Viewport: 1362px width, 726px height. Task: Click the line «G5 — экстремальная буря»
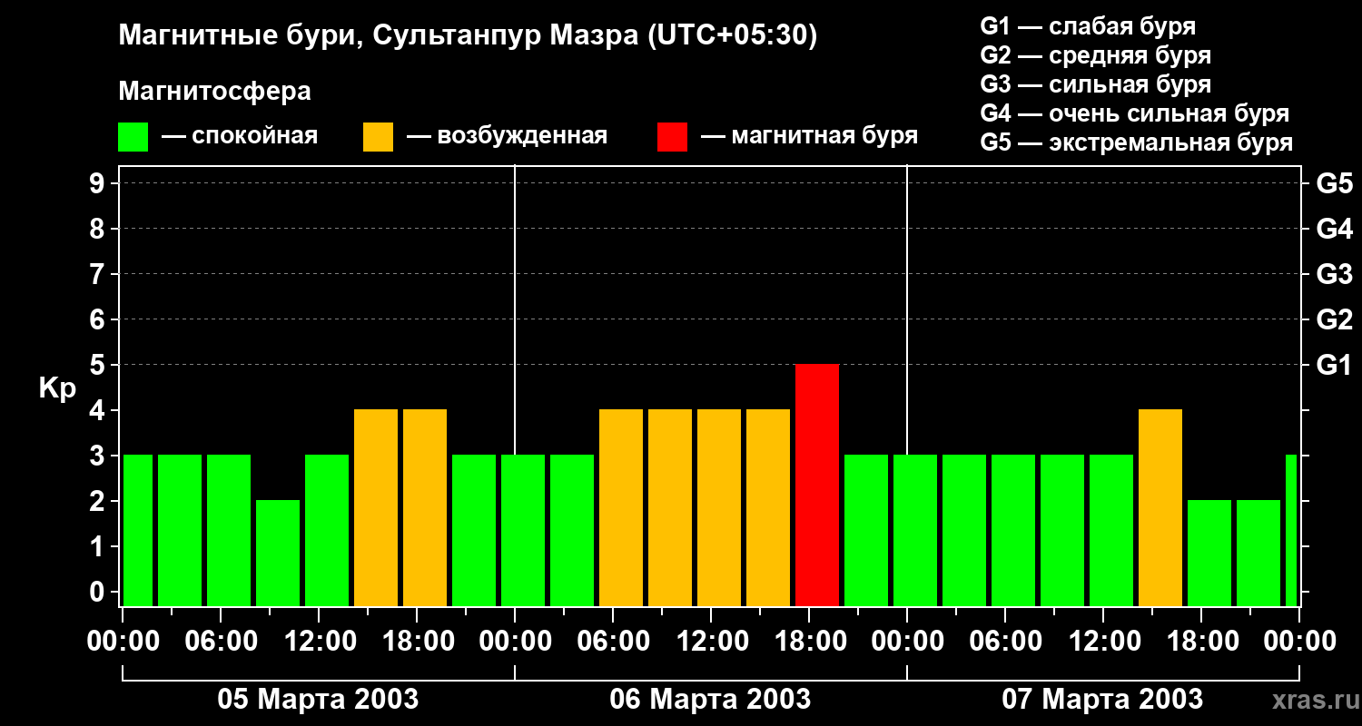pos(1137,142)
